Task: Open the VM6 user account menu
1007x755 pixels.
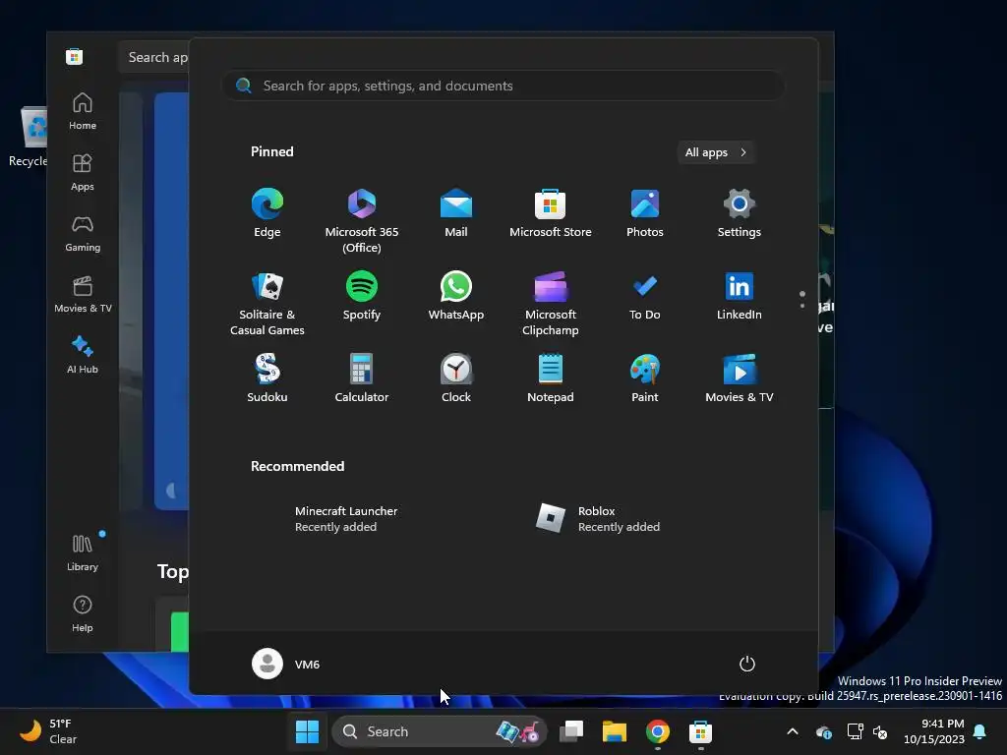Action: (286, 664)
